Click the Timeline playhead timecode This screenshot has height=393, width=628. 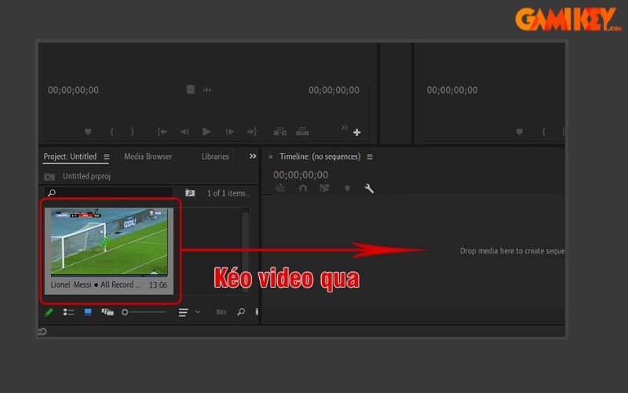(301, 174)
